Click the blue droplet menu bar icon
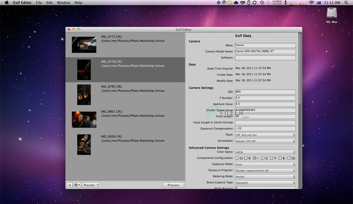 pyautogui.click(x=218, y=3)
